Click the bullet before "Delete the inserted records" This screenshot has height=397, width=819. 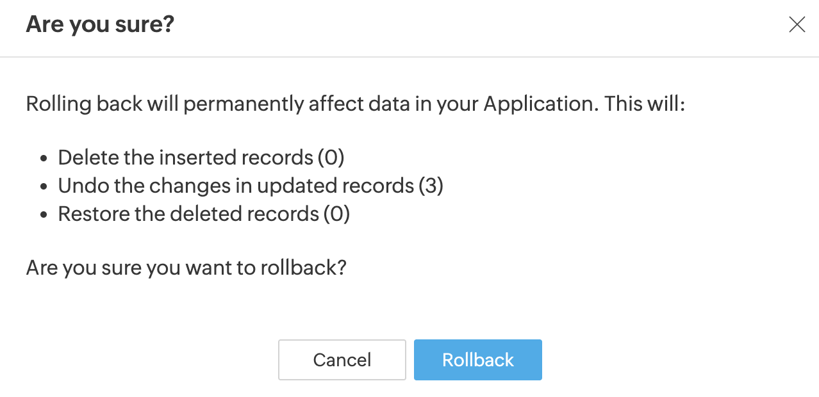(44, 158)
